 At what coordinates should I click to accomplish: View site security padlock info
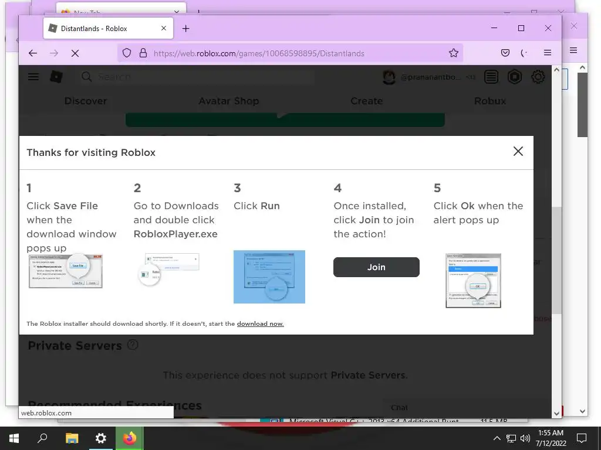143,53
